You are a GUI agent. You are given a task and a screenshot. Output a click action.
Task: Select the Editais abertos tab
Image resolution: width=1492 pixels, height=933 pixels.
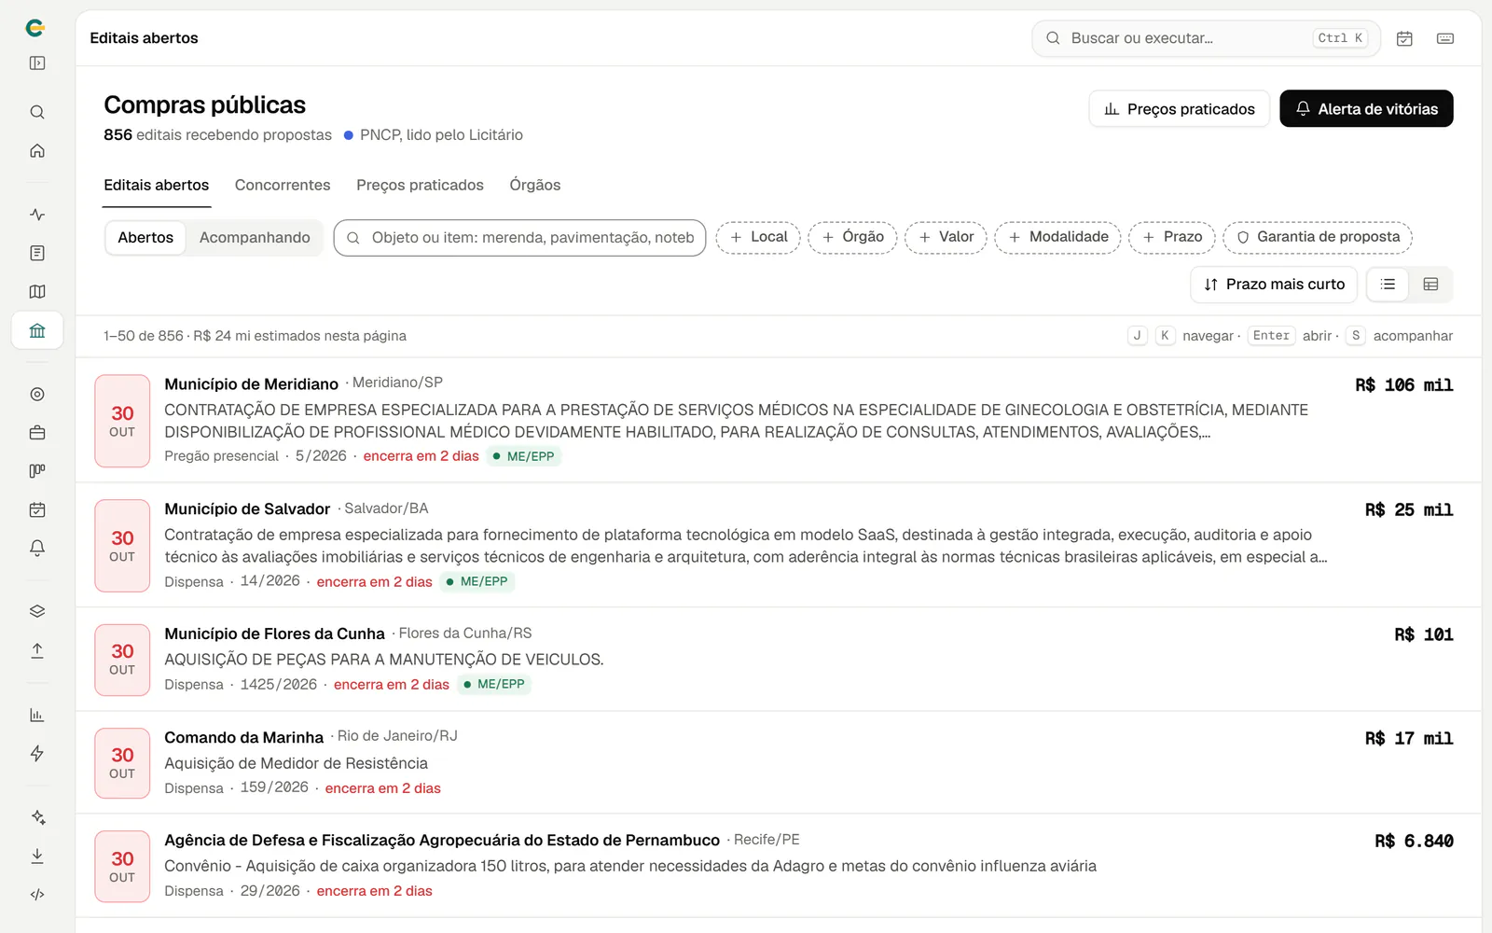[x=157, y=185]
